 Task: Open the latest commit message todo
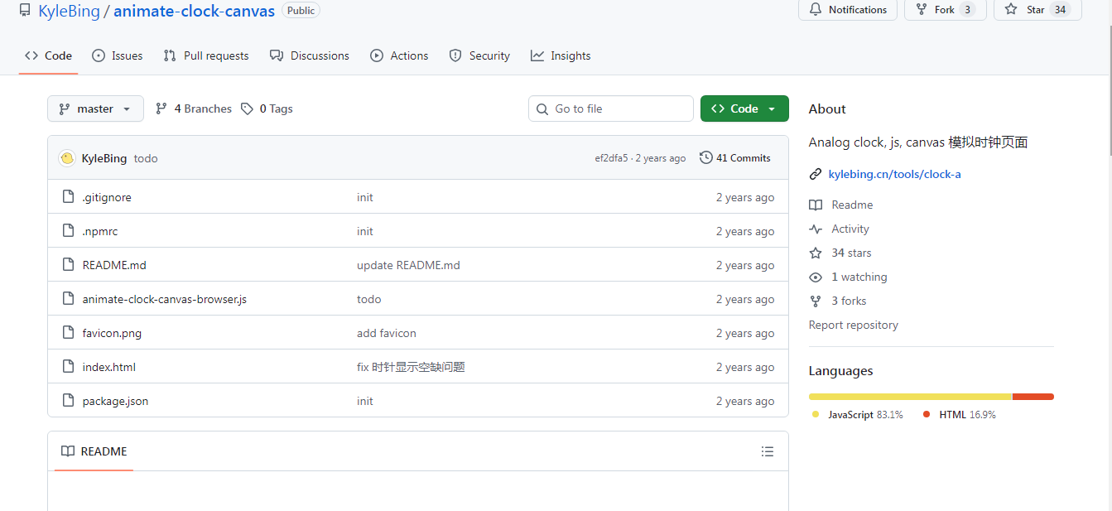(146, 158)
